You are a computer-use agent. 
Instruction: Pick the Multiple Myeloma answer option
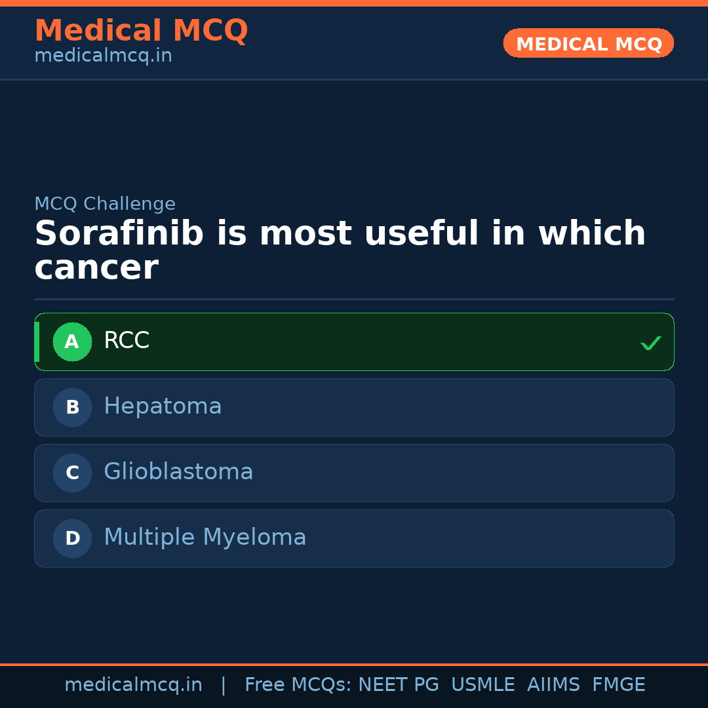click(354, 538)
